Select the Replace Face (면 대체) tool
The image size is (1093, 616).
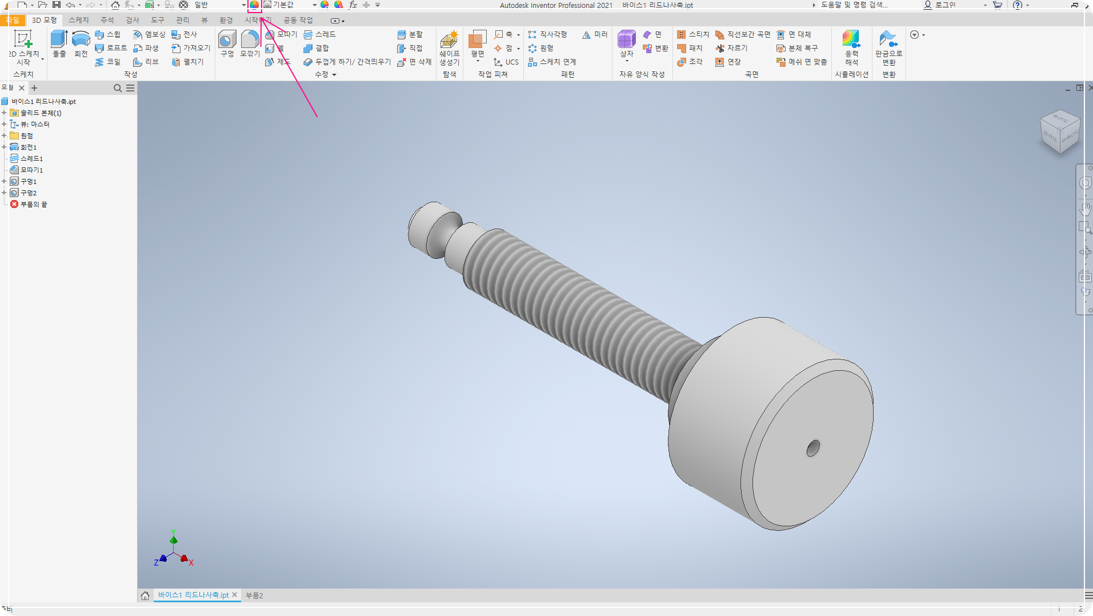(794, 34)
